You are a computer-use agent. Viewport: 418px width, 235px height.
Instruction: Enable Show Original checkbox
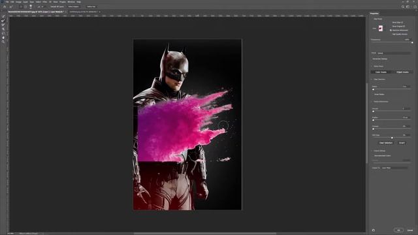click(398, 26)
